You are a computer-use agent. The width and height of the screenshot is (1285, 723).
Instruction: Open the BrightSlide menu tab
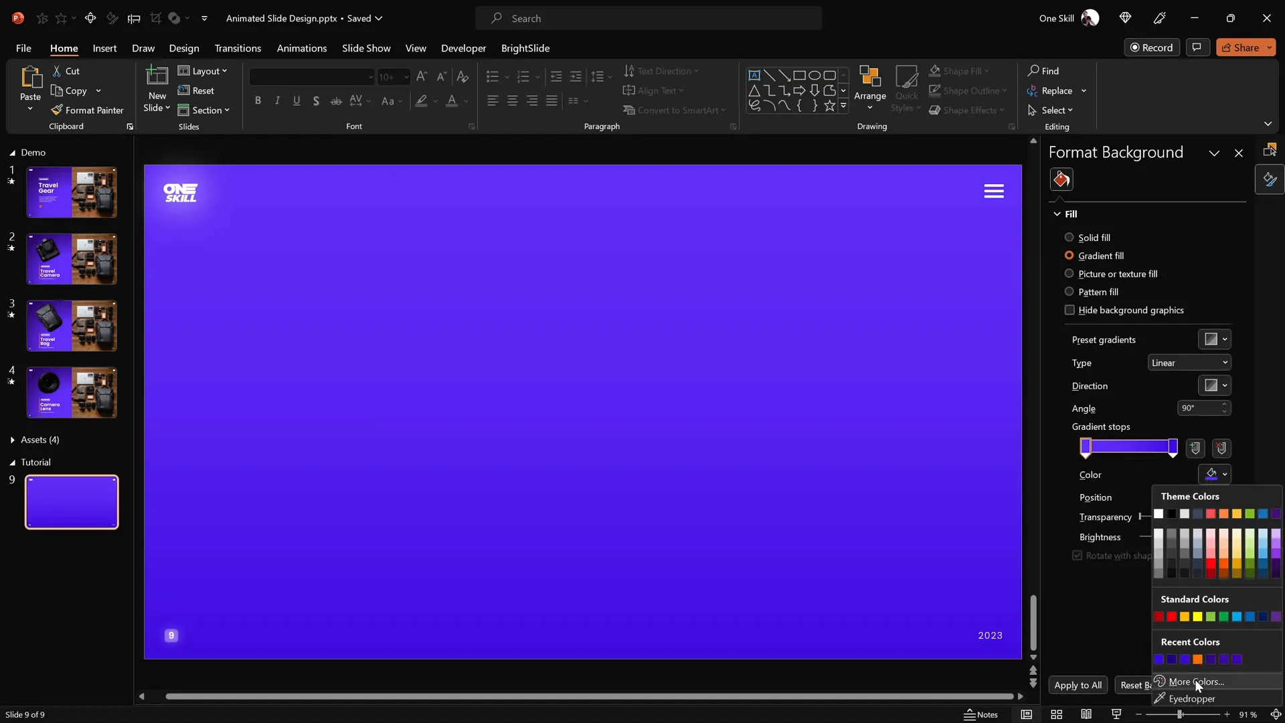[526, 48]
